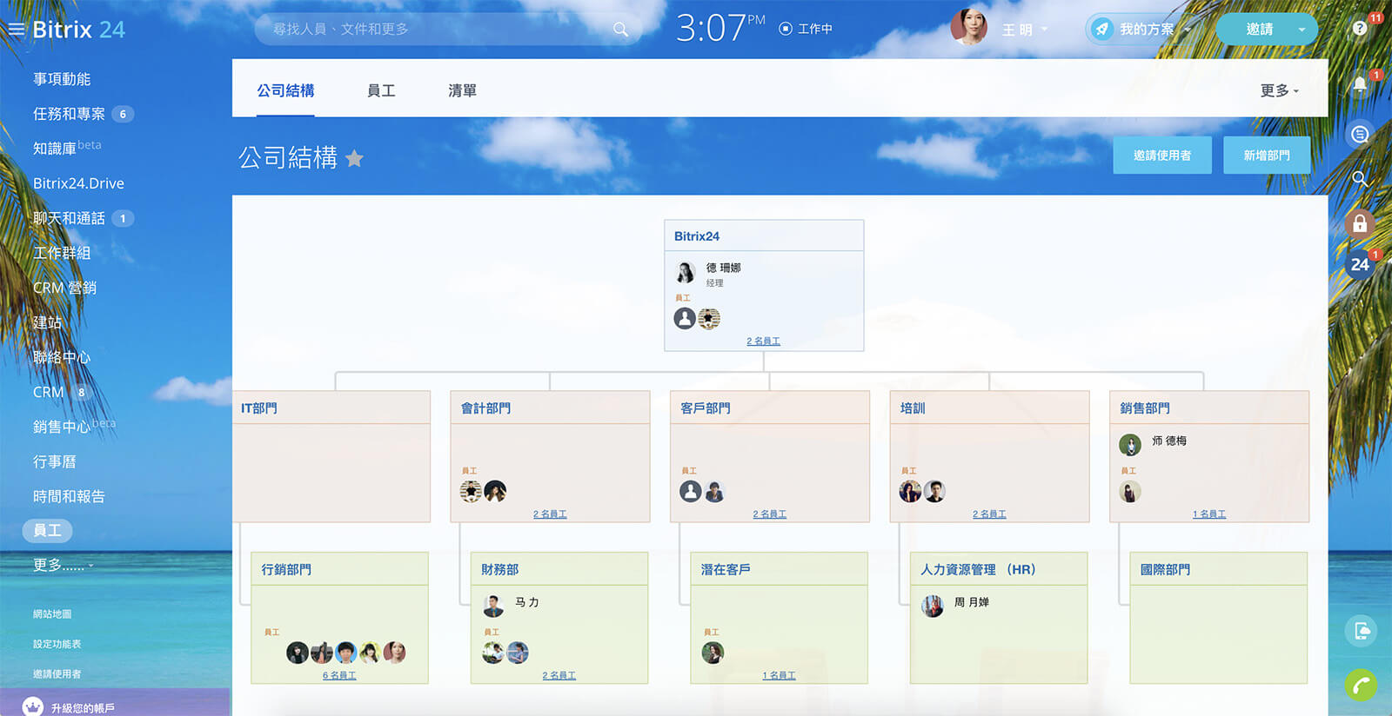Open the 網站地圖 link

click(52, 613)
